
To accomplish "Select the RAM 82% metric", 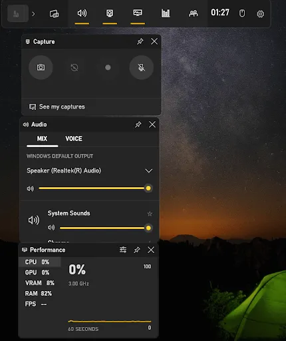I will (x=40, y=294).
